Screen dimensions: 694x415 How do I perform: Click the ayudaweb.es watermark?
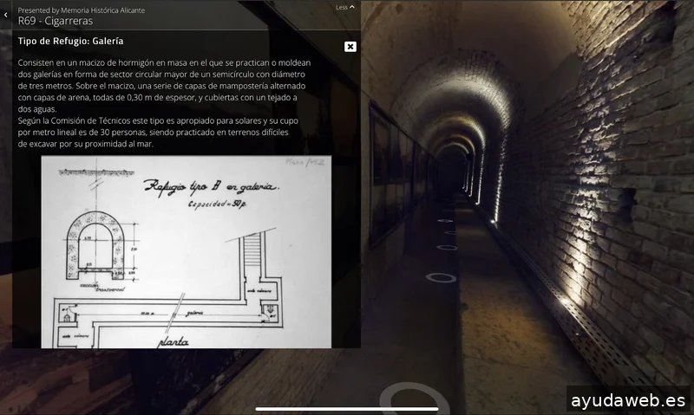coord(628,400)
